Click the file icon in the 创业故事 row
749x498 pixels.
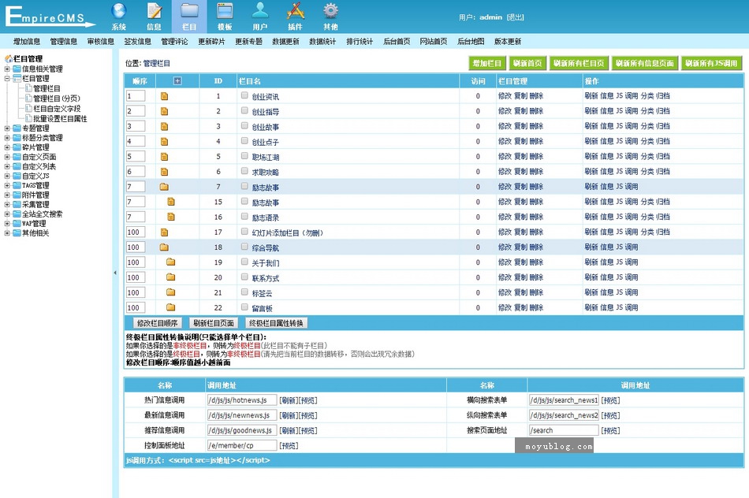click(x=164, y=127)
